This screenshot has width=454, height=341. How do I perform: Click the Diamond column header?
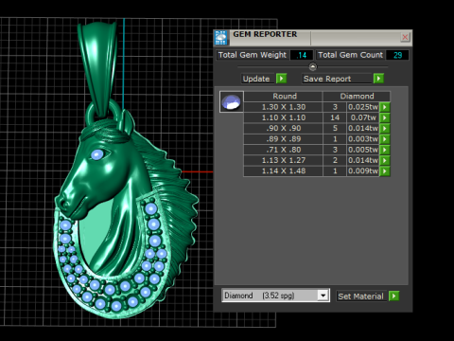coord(357,96)
